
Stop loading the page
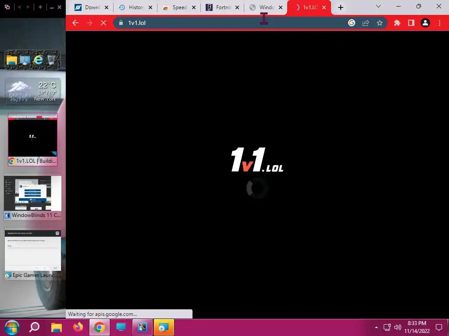[x=103, y=23]
